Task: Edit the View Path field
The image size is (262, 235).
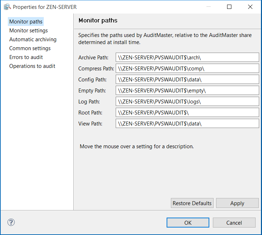Action: point(187,124)
